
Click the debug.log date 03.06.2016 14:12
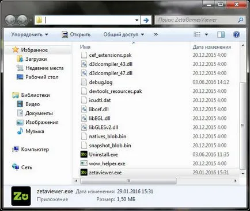211,83
